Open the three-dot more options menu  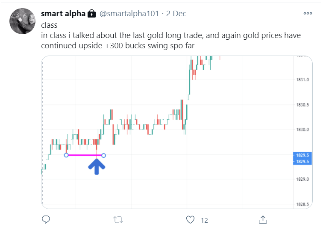point(308,13)
